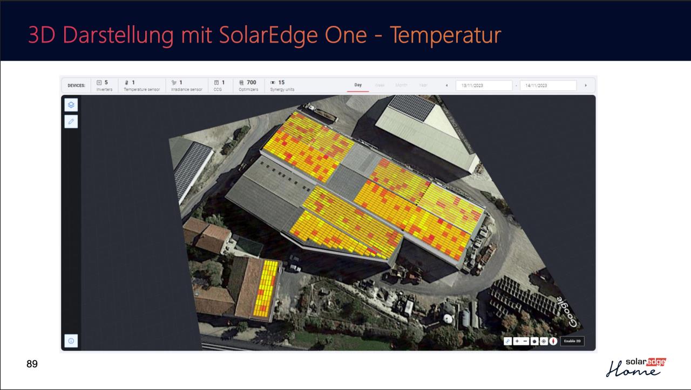This screenshot has height=390, width=691.
Task: Open the info icon at bottom left
Action: tap(71, 340)
